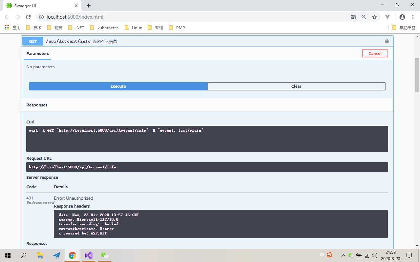Image resolution: width=420 pixels, height=262 pixels.
Task: Show hidden system tray icons
Action: click(343, 255)
